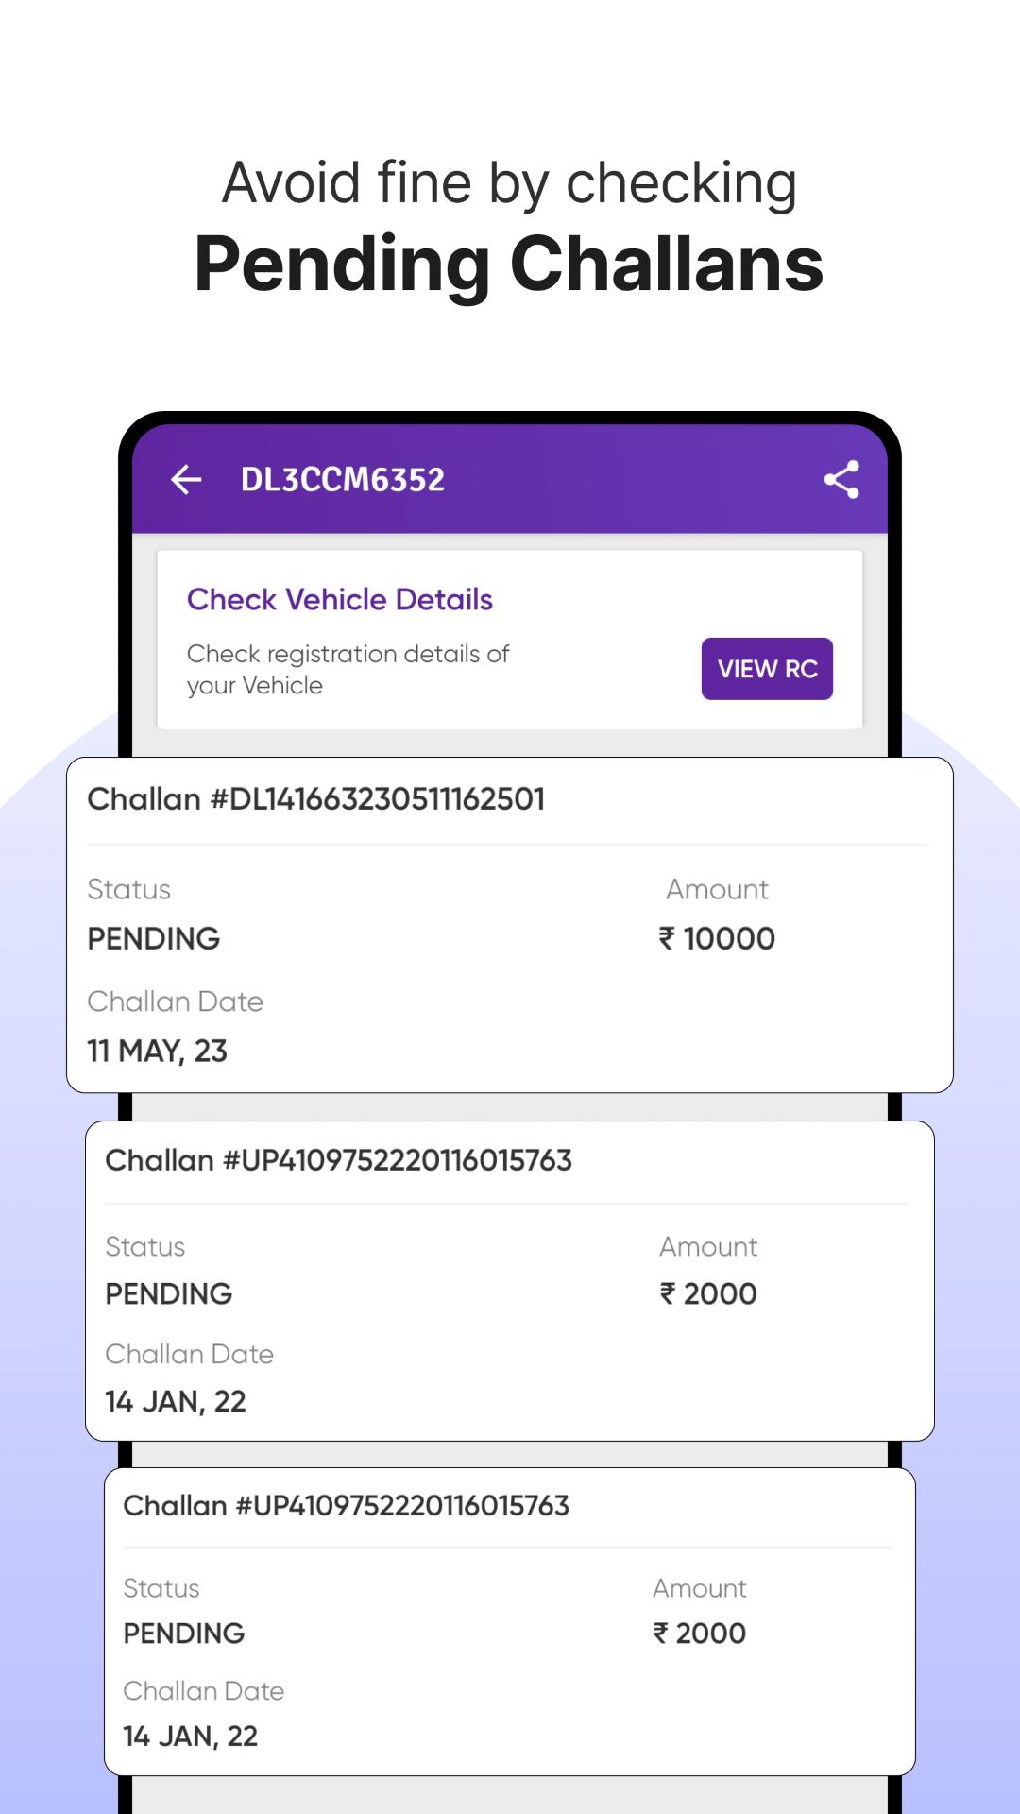Click ₹ 2000 amount in the middle challan card
1020x1814 pixels.
click(708, 1293)
